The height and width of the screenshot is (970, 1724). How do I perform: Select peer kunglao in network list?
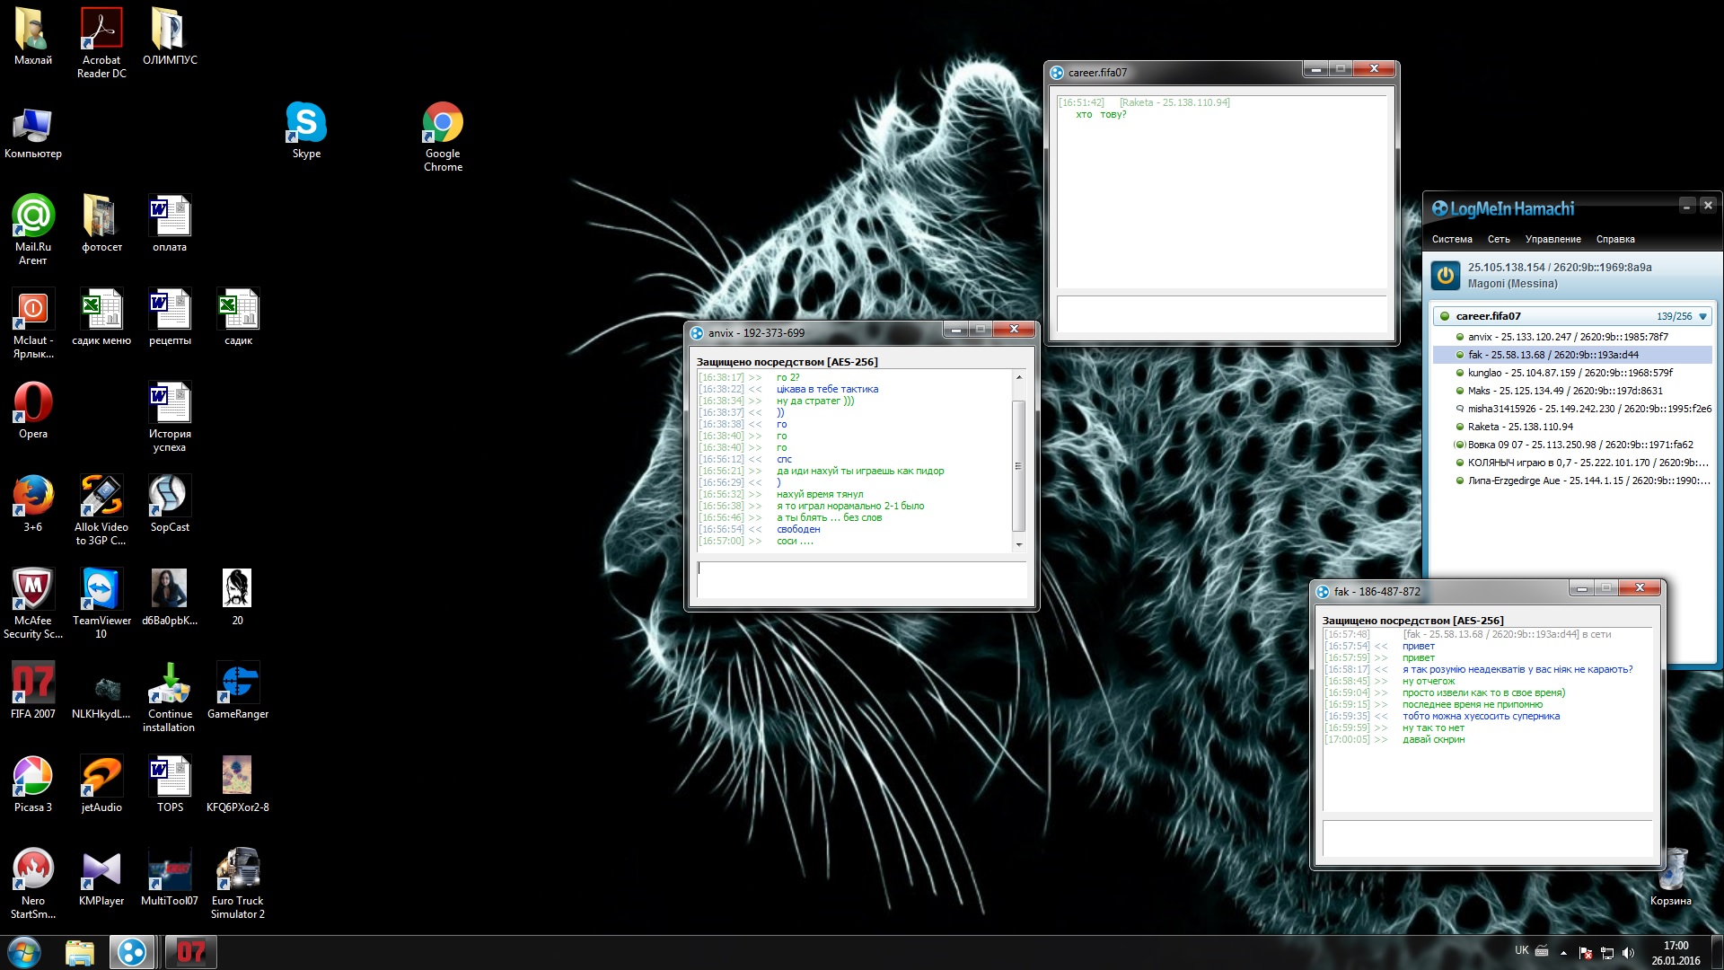[x=1483, y=373]
